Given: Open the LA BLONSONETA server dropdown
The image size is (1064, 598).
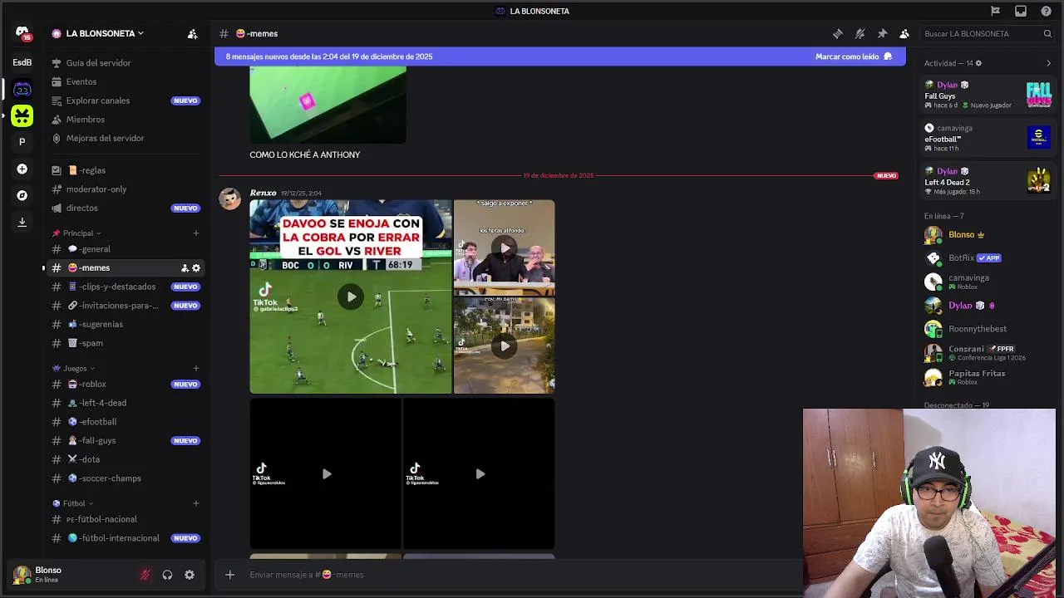Looking at the screenshot, I should (x=104, y=34).
